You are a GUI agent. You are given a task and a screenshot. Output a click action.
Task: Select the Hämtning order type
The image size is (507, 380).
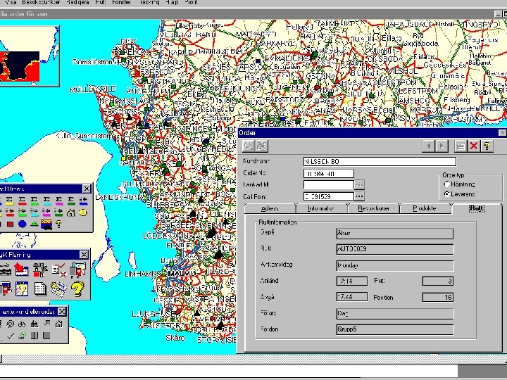pyautogui.click(x=460, y=184)
